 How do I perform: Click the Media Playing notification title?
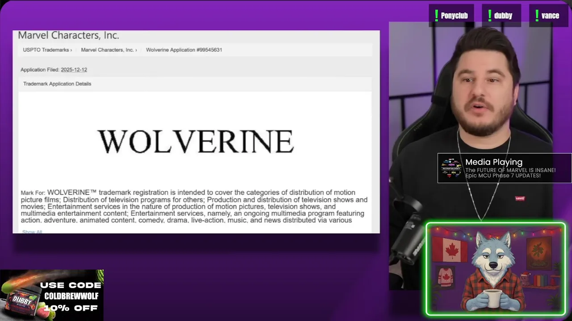[x=494, y=162]
